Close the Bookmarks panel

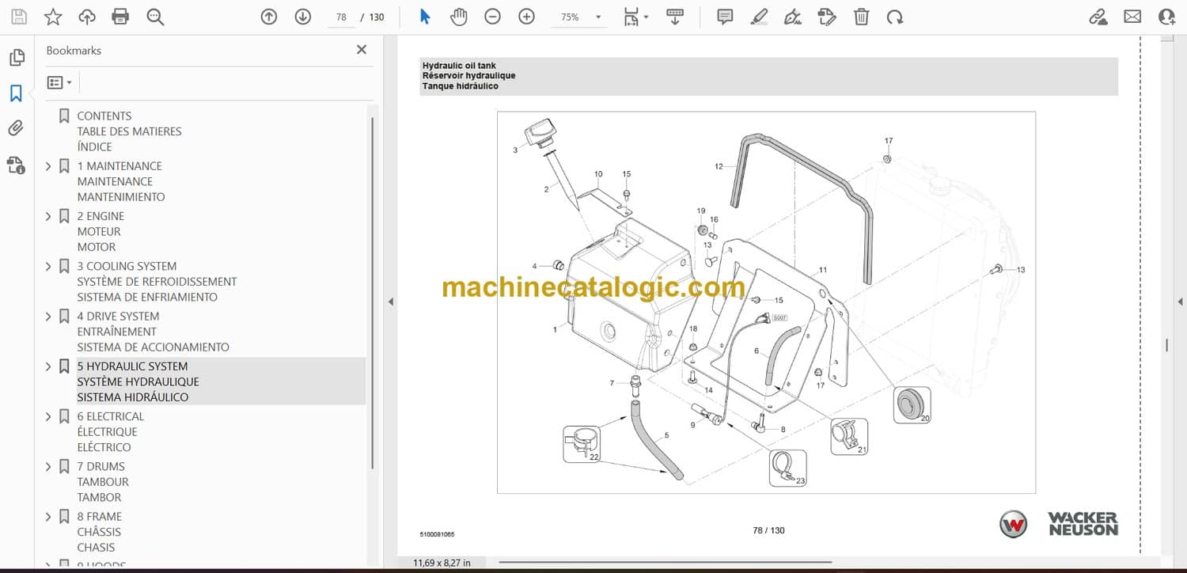pyautogui.click(x=362, y=50)
